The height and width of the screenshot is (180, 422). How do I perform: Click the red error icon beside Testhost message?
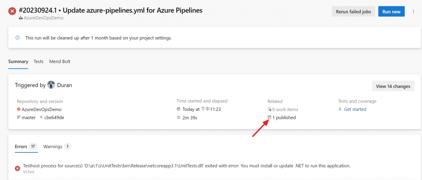(17, 168)
